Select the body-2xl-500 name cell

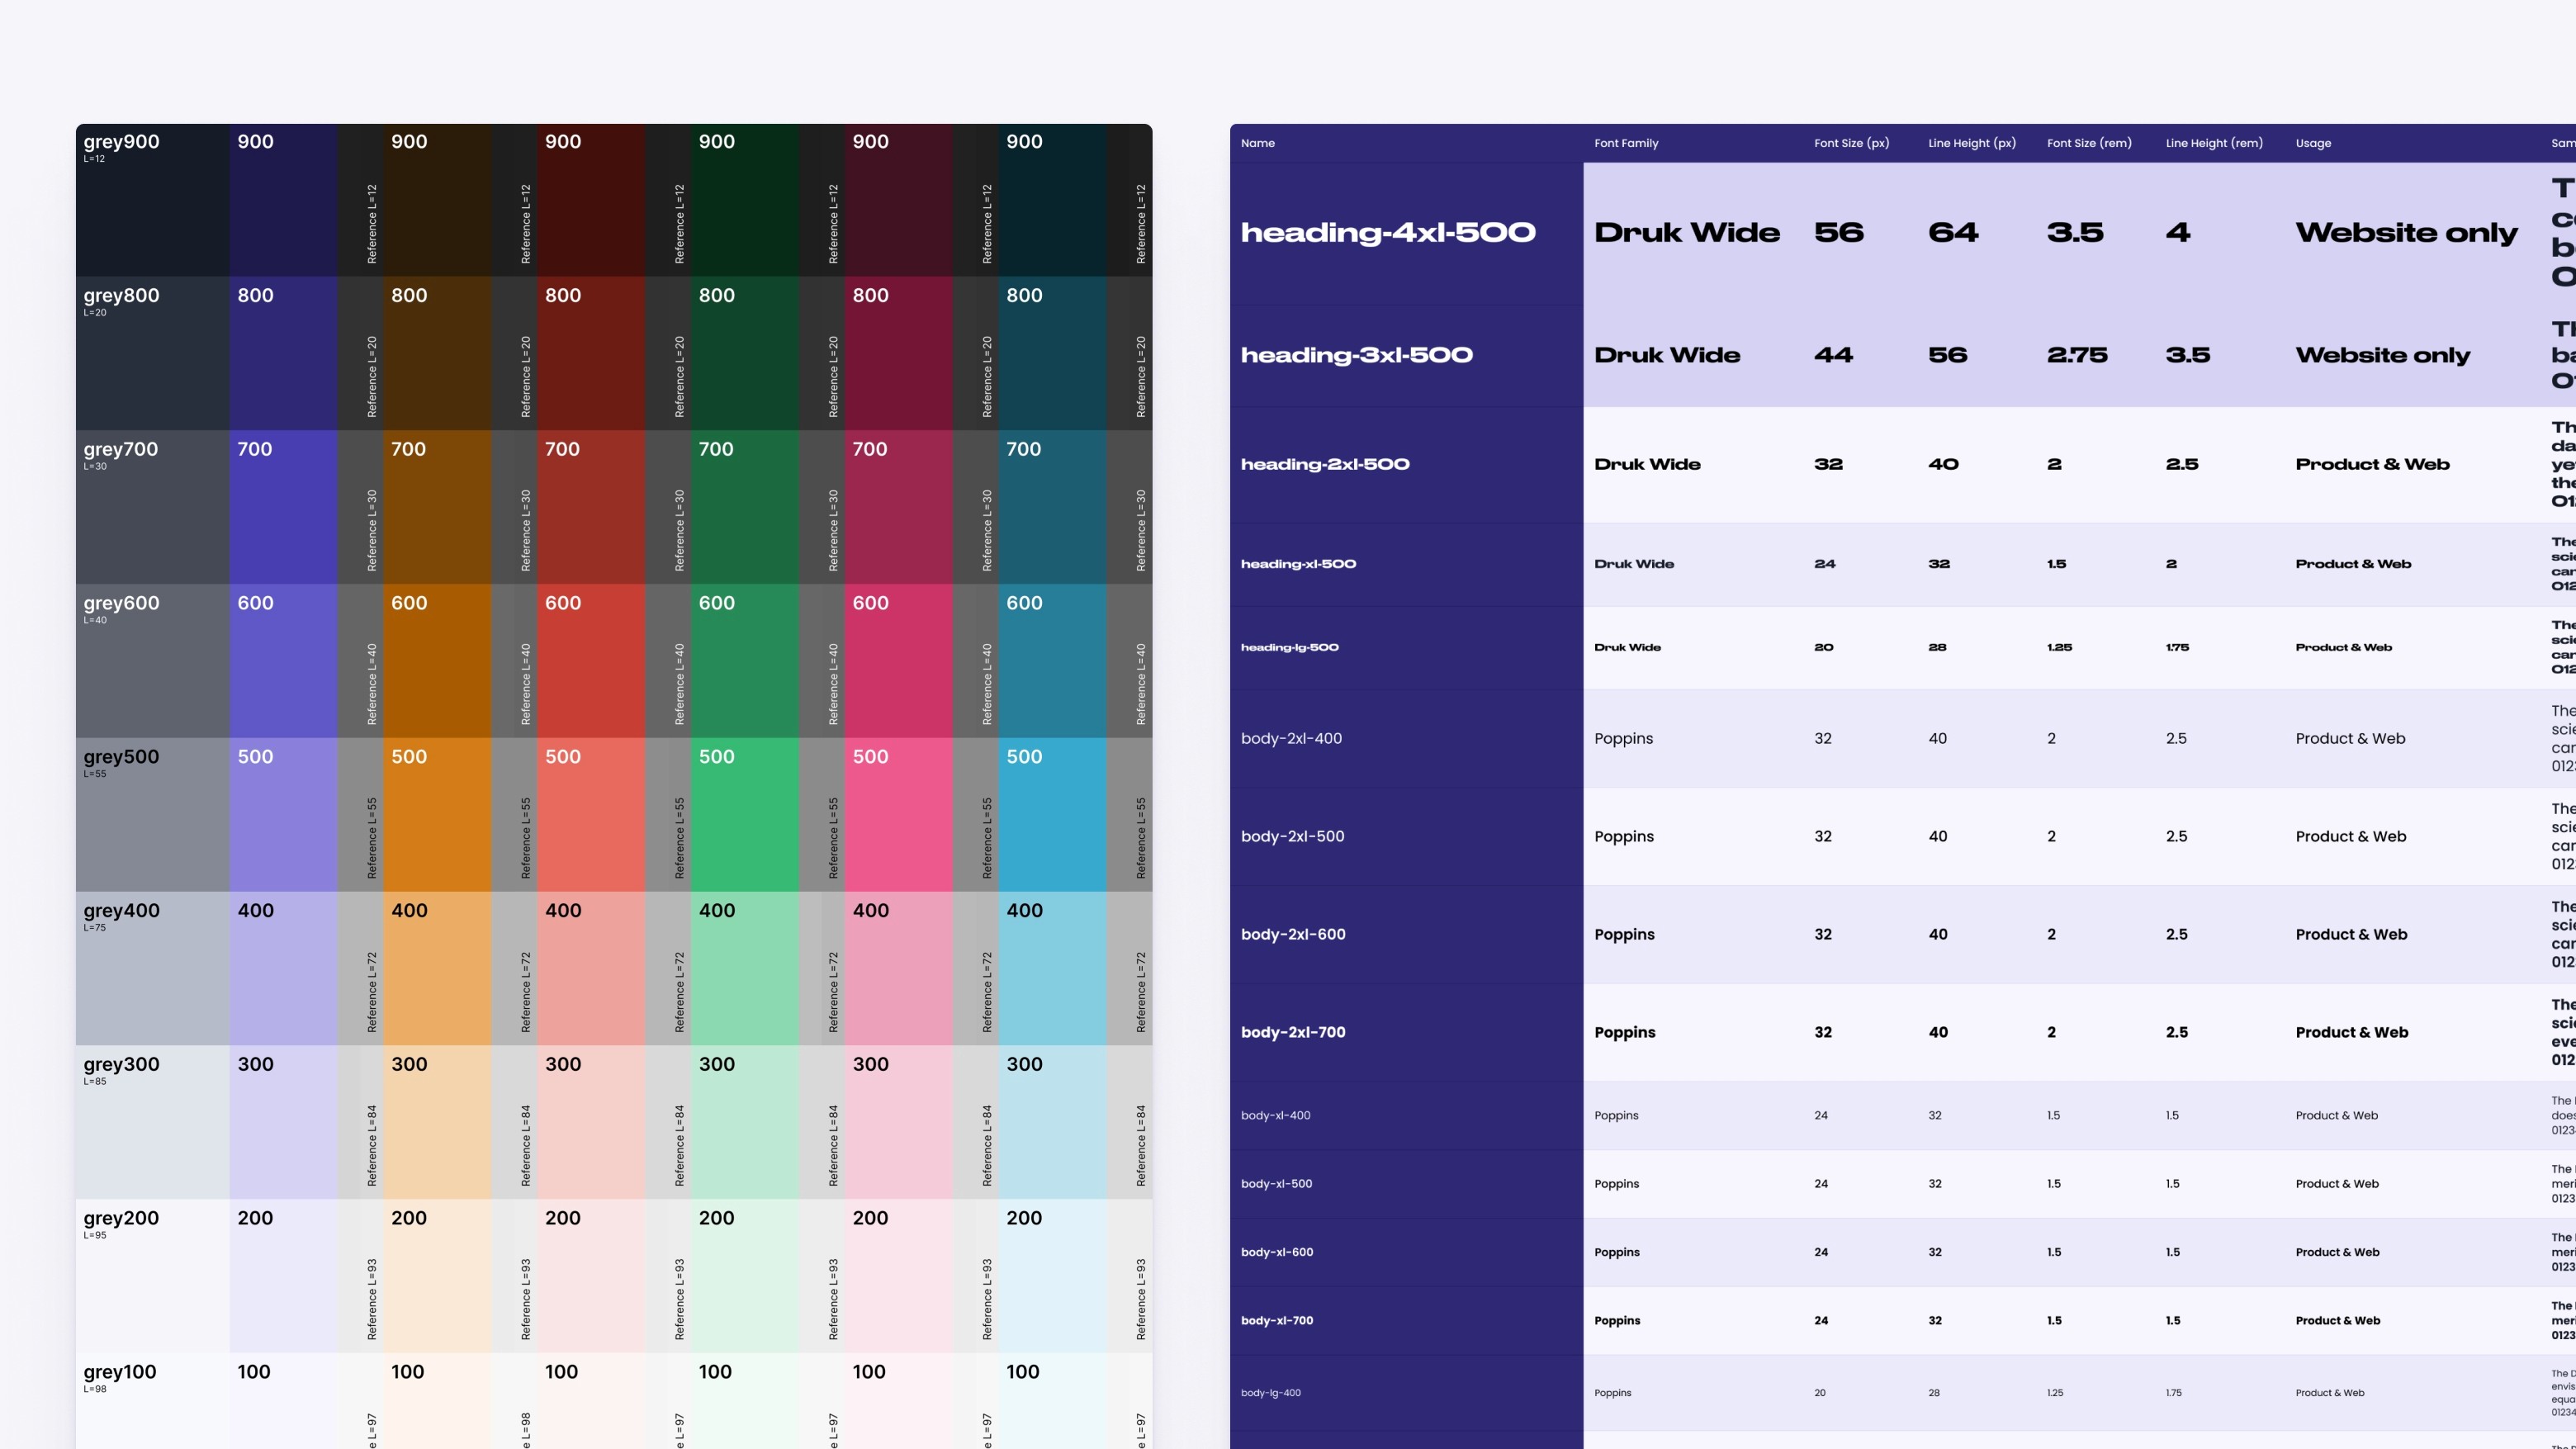[x=1406, y=836]
